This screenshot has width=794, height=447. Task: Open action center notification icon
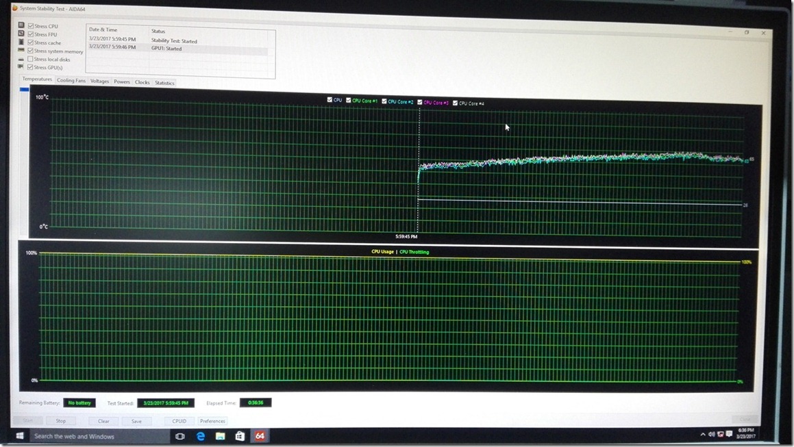(728, 435)
